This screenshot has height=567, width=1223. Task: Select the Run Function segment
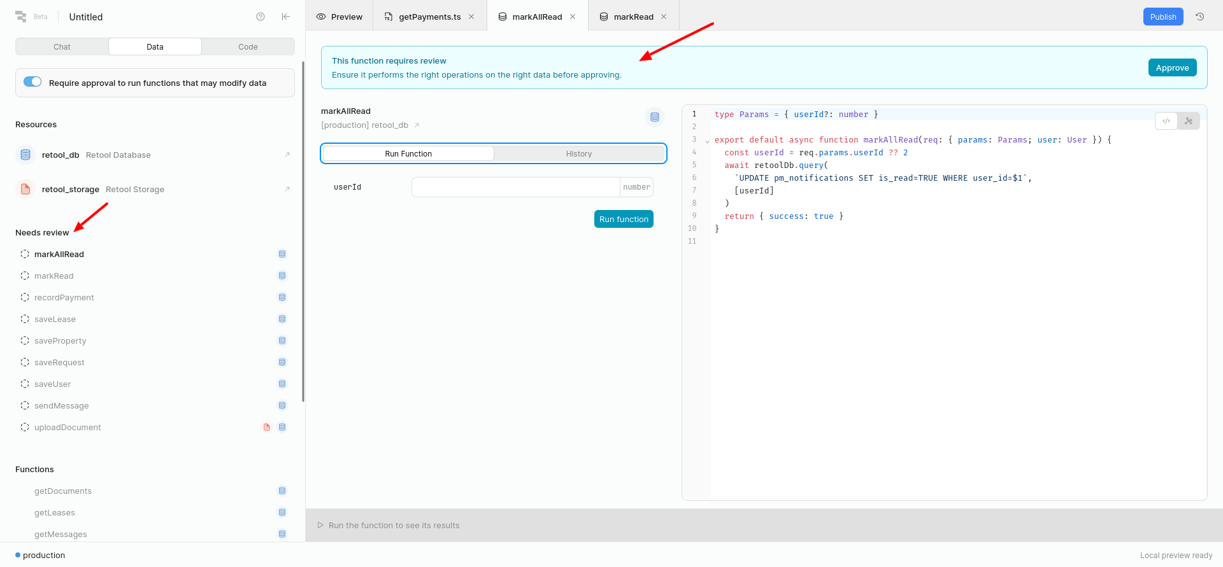[x=408, y=153]
